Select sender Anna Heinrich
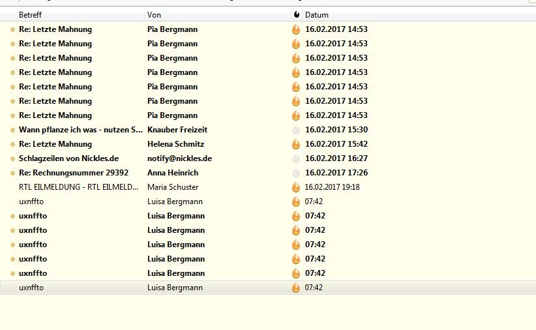This screenshot has height=330, width=536. tap(173, 173)
